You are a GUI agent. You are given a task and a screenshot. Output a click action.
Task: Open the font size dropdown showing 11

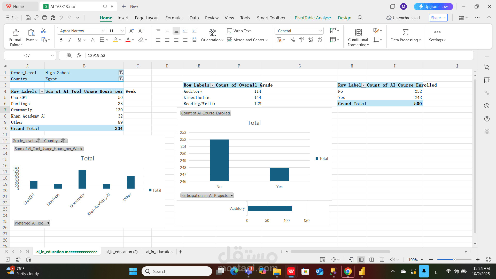[x=122, y=31]
